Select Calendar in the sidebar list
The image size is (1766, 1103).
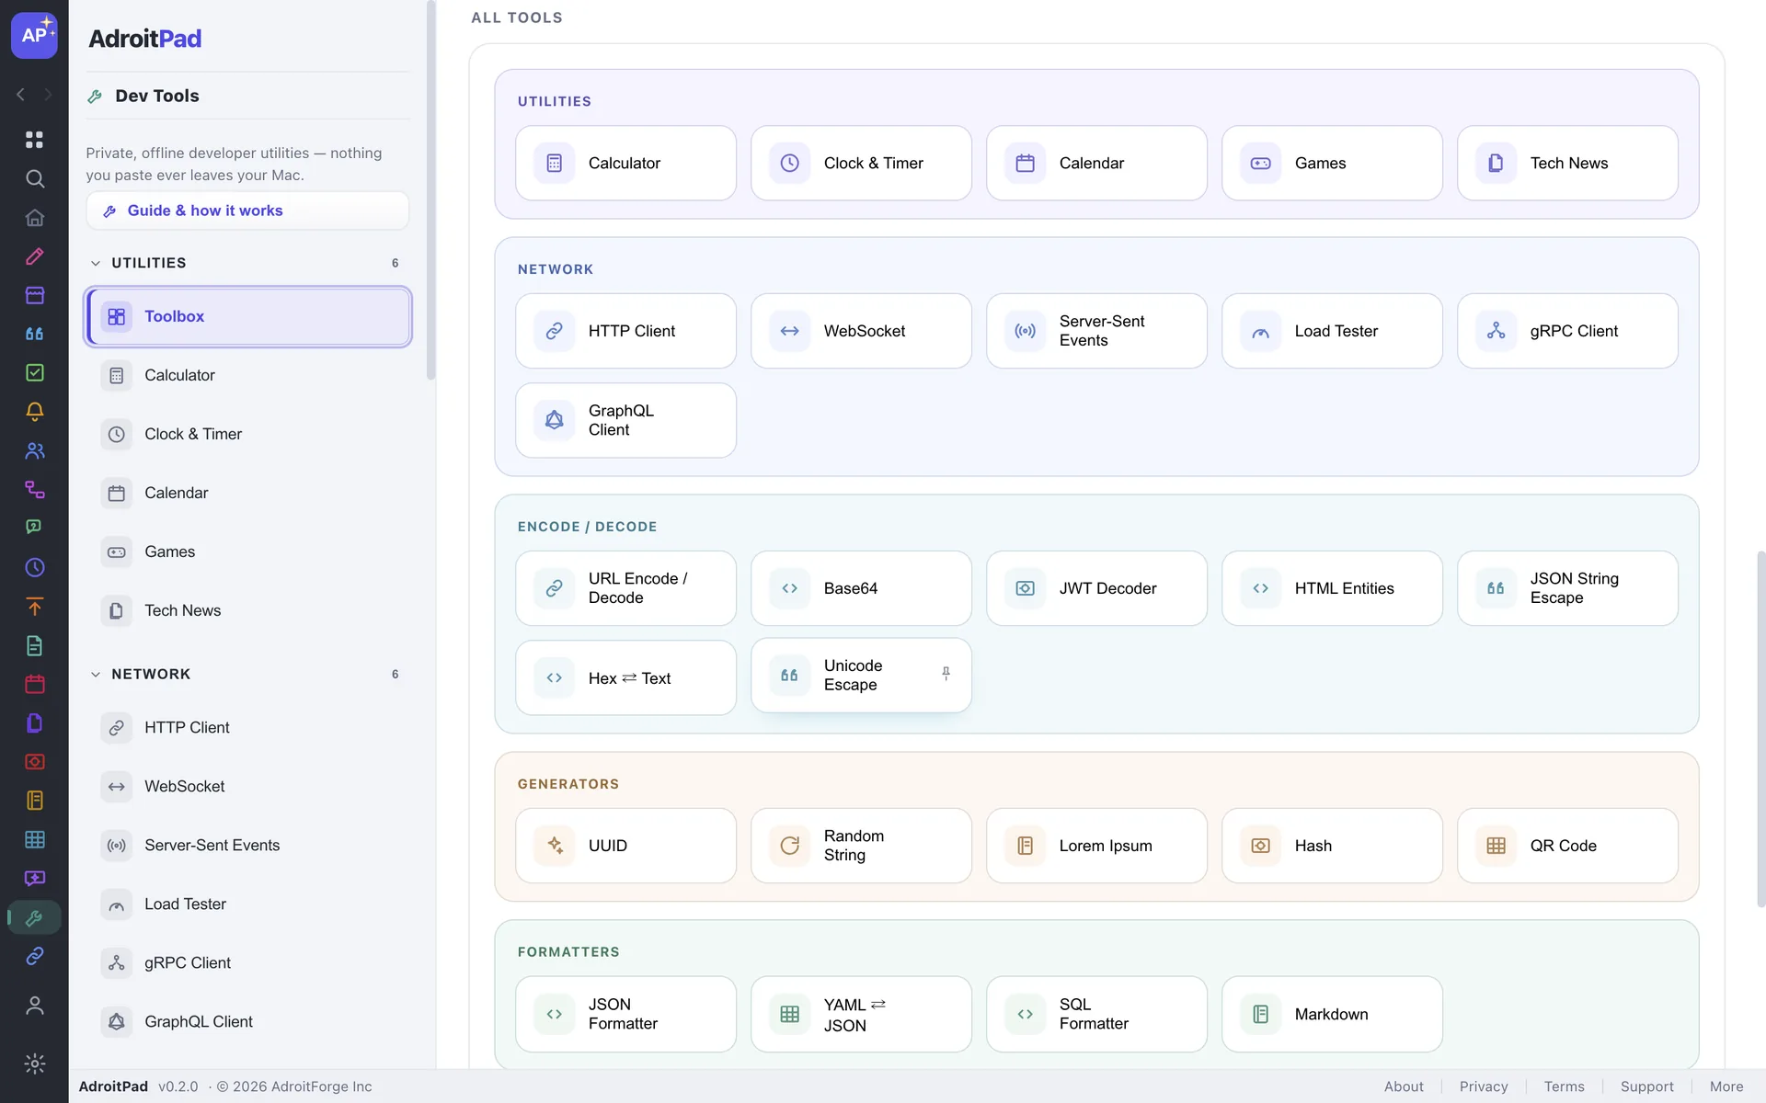(x=247, y=493)
